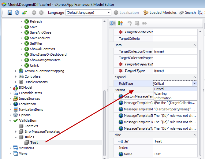Sort properties alphabetically with A-Z icon
This screenshot has height=159, width=205.
tap(120, 23)
